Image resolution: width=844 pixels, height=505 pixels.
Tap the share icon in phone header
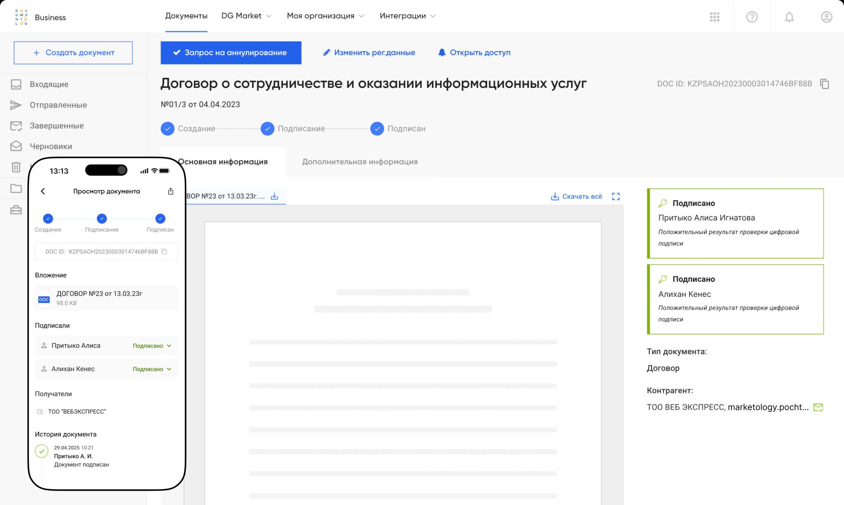coord(171,191)
